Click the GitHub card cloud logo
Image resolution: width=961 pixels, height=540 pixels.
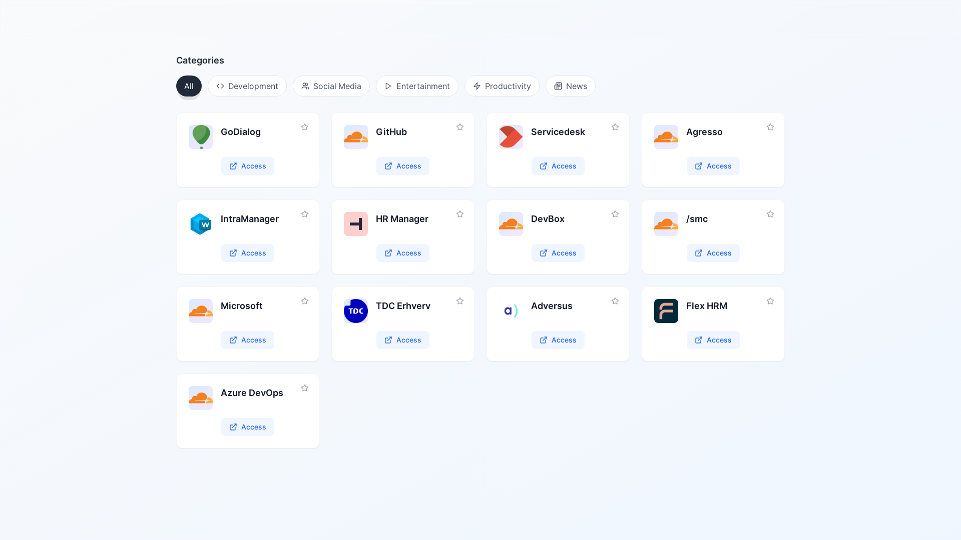point(356,137)
